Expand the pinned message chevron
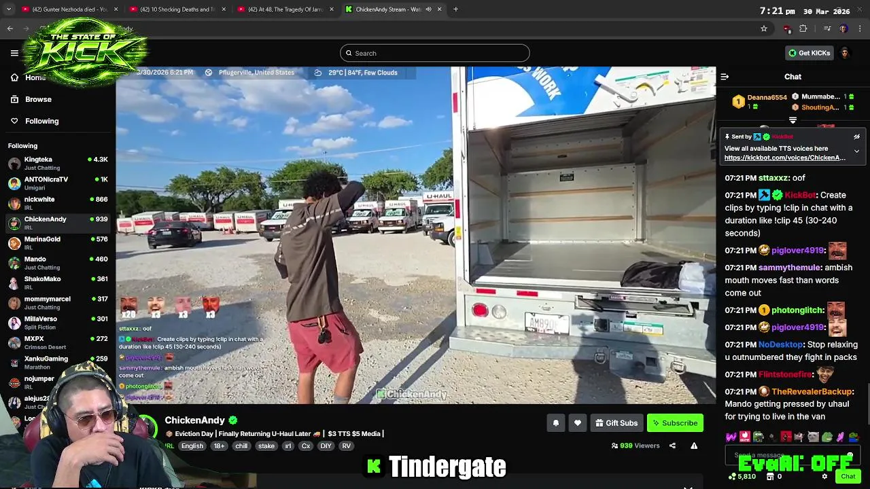Image resolution: width=870 pixels, height=489 pixels. pos(856,151)
